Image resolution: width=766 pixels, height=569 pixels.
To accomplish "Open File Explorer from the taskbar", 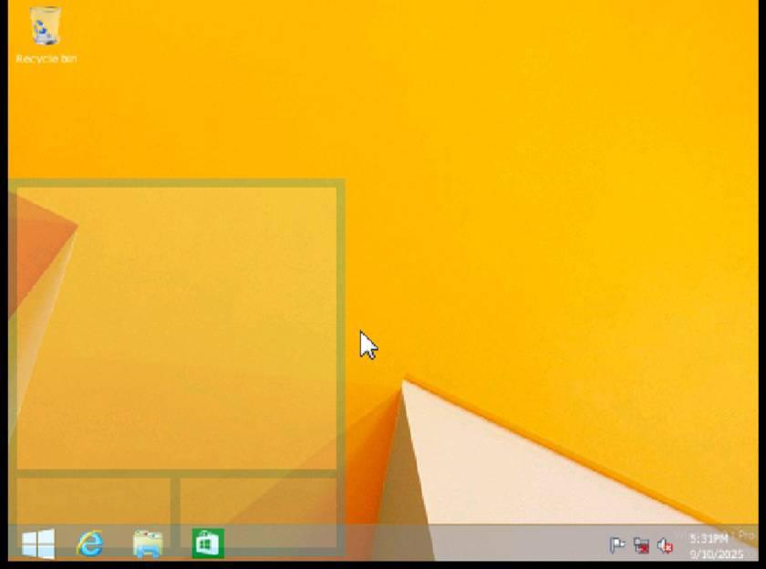I will point(148,543).
